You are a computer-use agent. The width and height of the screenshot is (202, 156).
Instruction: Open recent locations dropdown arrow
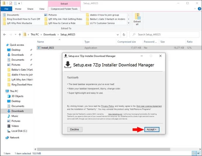pos(16,35)
